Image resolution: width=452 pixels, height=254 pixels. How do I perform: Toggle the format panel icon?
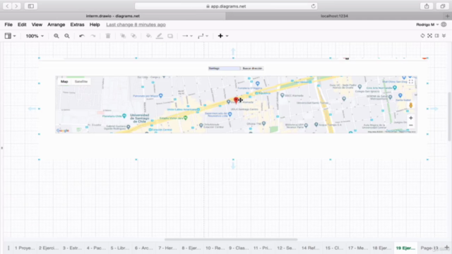pos(437,36)
